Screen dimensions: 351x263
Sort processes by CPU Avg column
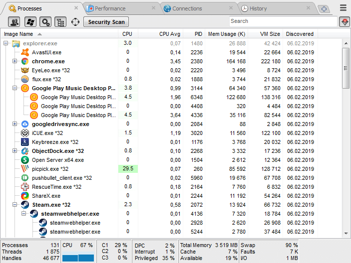tap(169, 34)
